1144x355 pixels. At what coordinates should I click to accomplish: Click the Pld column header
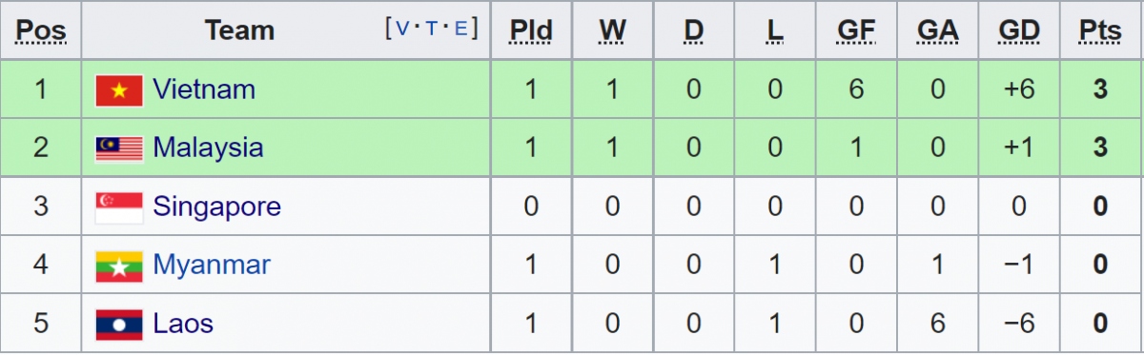[531, 31]
